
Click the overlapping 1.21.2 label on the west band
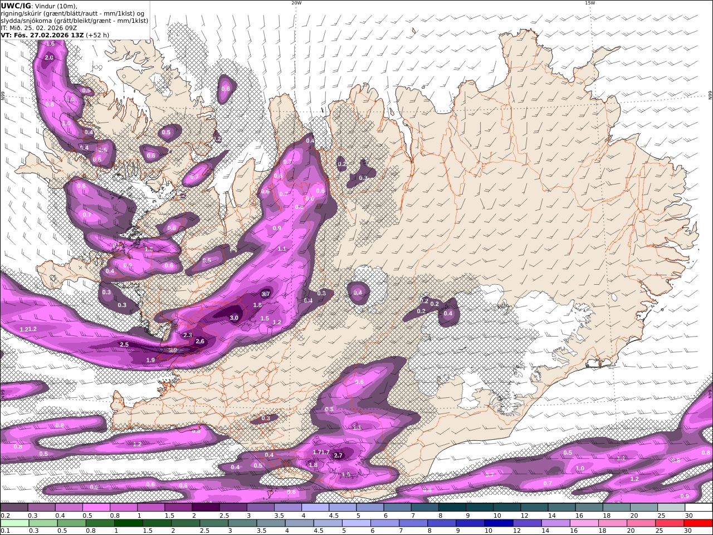point(28,329)
